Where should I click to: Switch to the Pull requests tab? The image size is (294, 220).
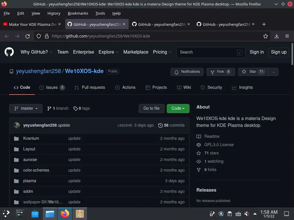(x=90, y=88)
